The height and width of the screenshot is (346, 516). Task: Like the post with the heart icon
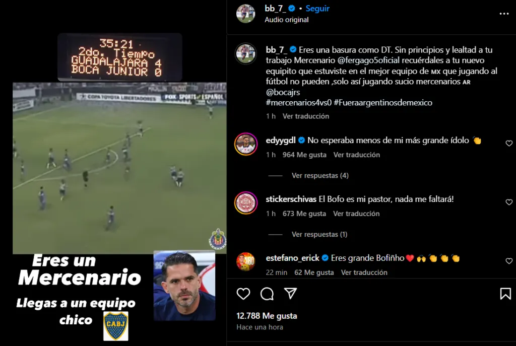(x=243, y=294)
